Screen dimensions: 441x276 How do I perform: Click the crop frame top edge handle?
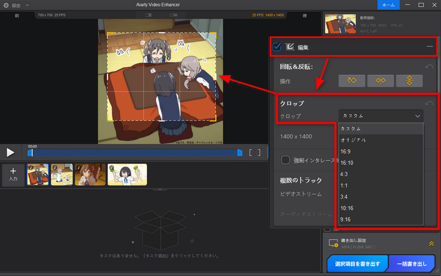(x=162, y=33)
